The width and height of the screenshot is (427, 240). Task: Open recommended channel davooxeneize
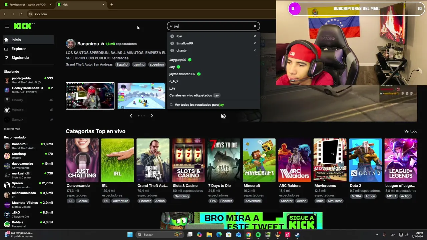[x=29, y=166]
